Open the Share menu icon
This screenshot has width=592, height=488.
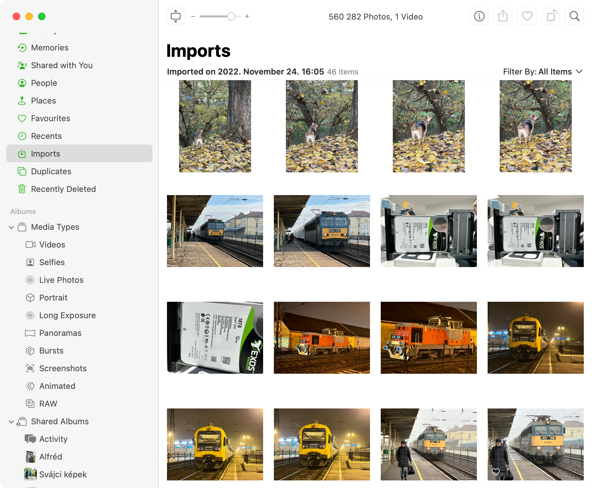503,16
